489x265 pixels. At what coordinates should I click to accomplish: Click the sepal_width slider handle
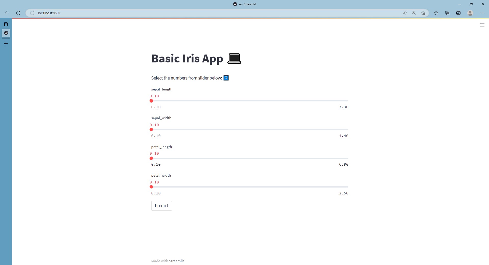(x=151, y=129)
